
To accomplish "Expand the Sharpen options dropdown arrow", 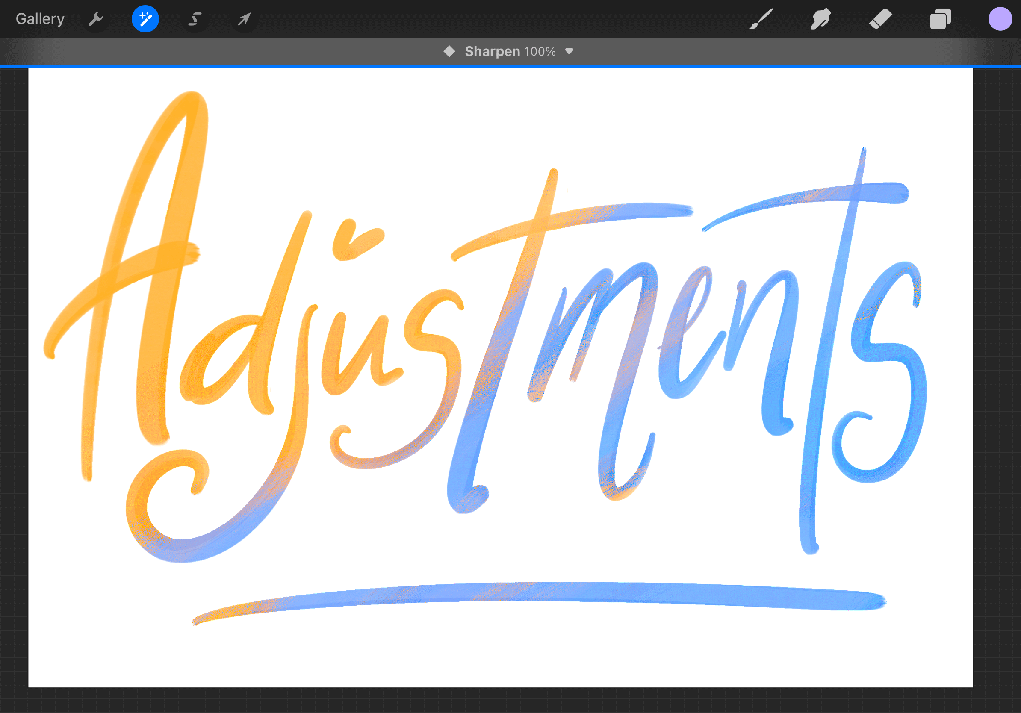I will tap(569, 51).
